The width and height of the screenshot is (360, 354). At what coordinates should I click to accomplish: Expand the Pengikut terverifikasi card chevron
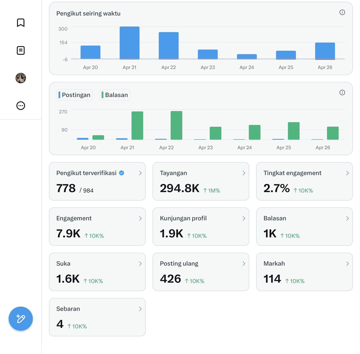140,173
